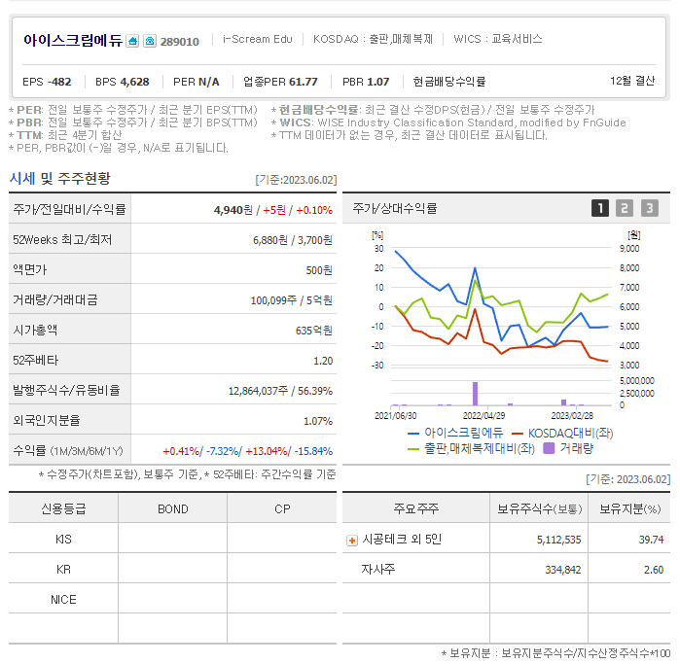The image size is (680, 664).
Task: Select the 외국인지분율 value 1.07%
Action: pyautogui.click(x=318, y=421)
